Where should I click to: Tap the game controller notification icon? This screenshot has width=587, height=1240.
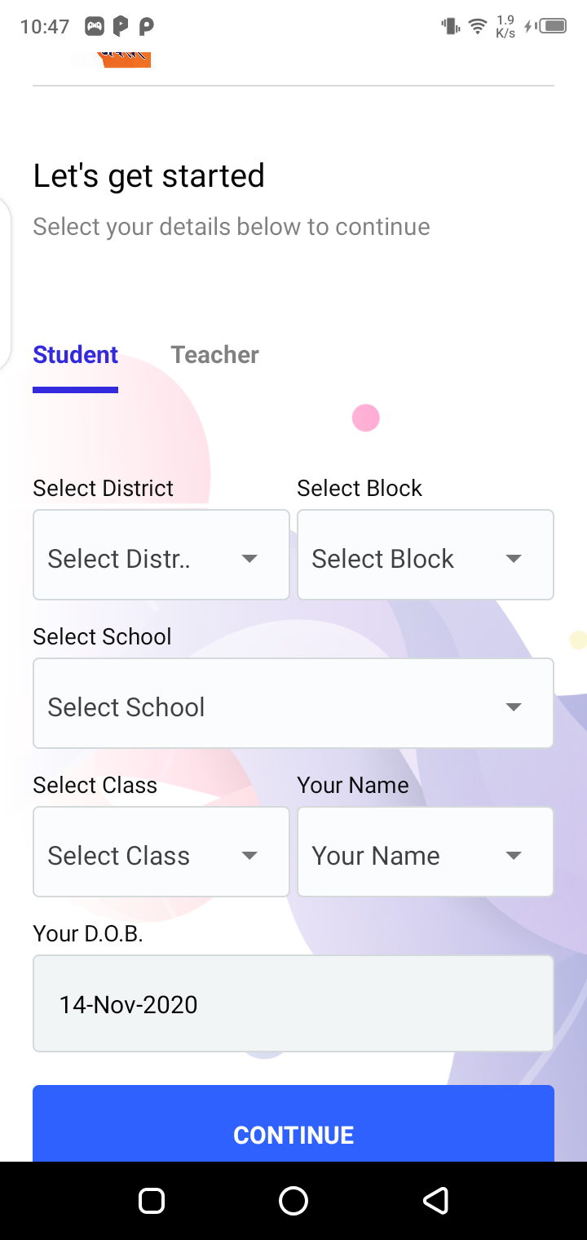pos(95,27)
